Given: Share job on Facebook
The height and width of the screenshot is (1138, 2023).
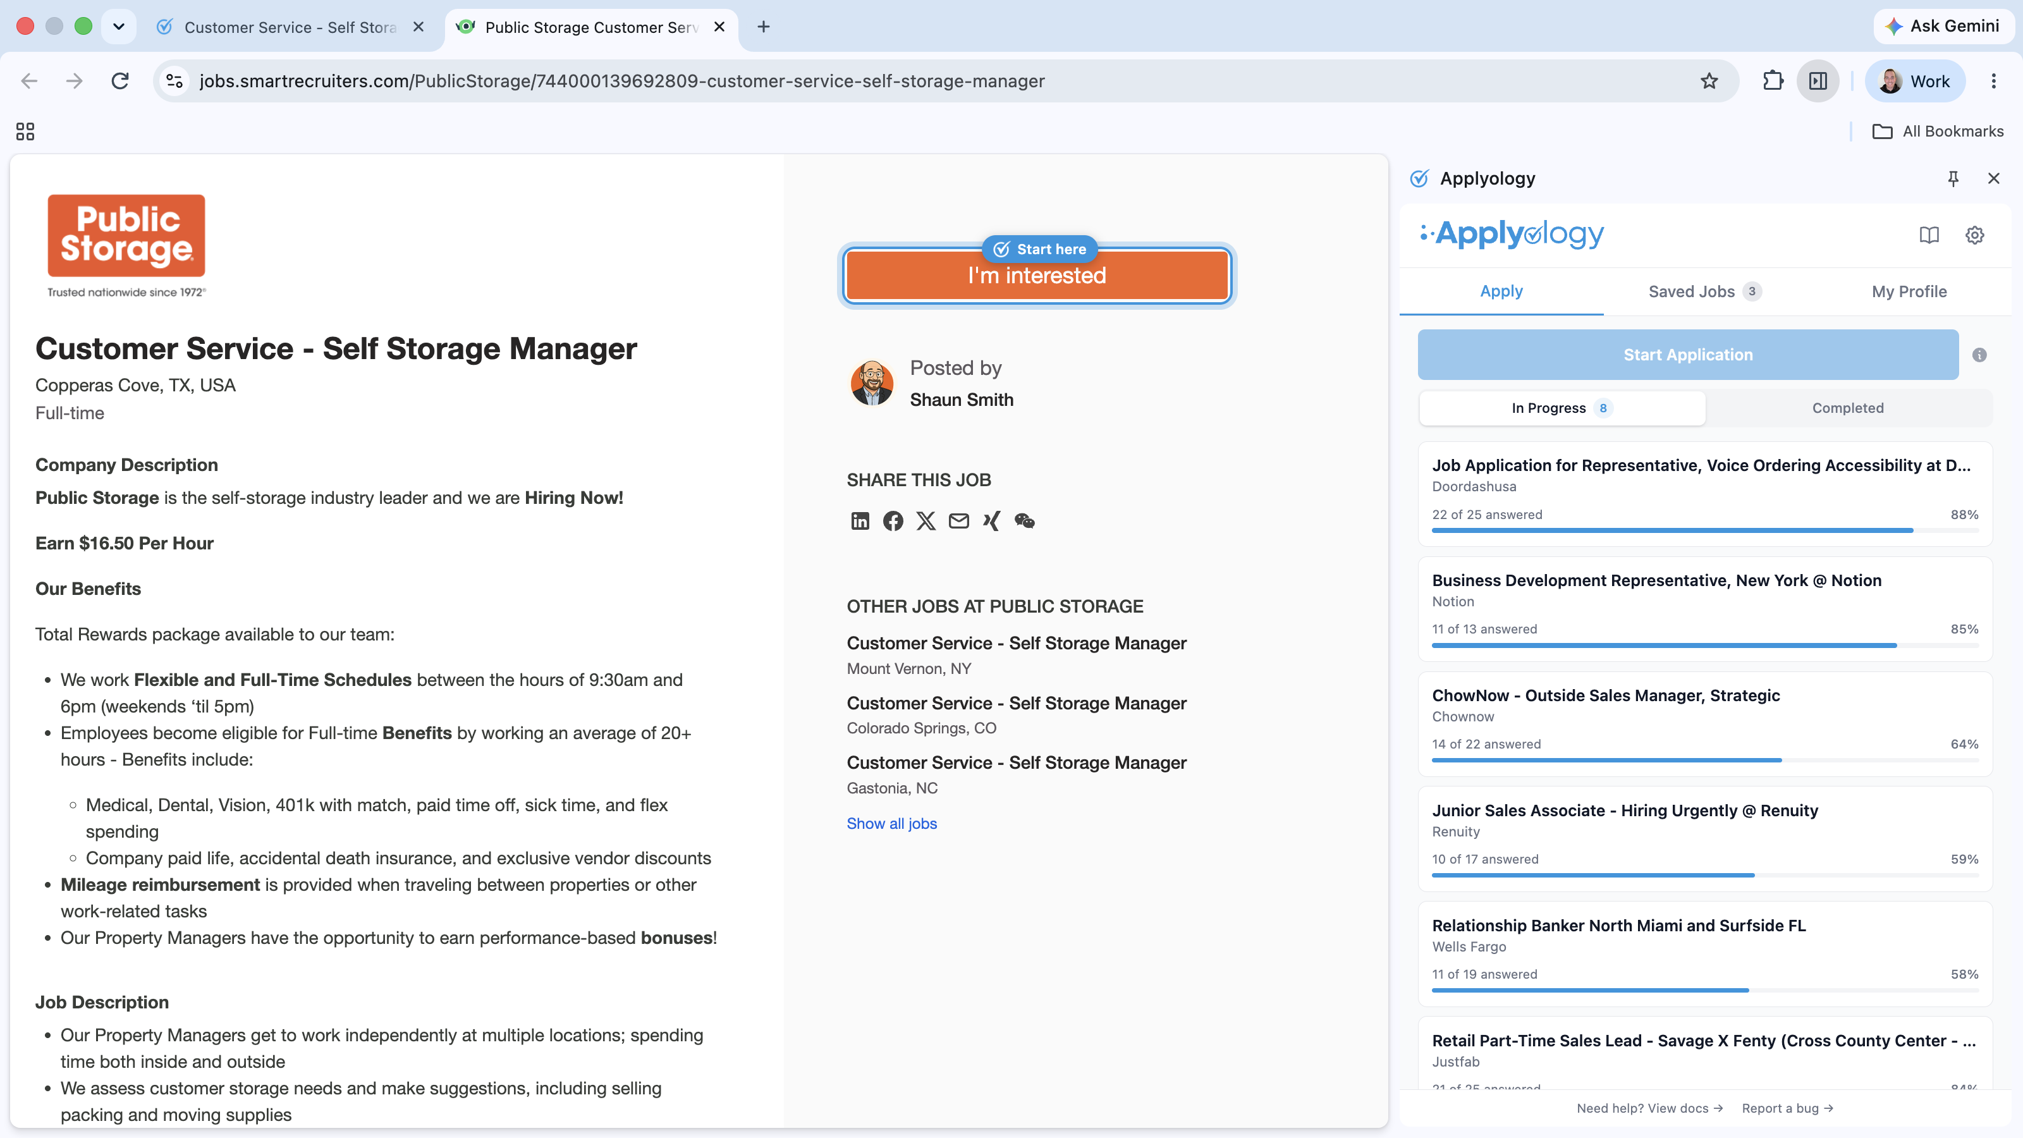Looking at the screenshot, I should (x=893, y=521).
